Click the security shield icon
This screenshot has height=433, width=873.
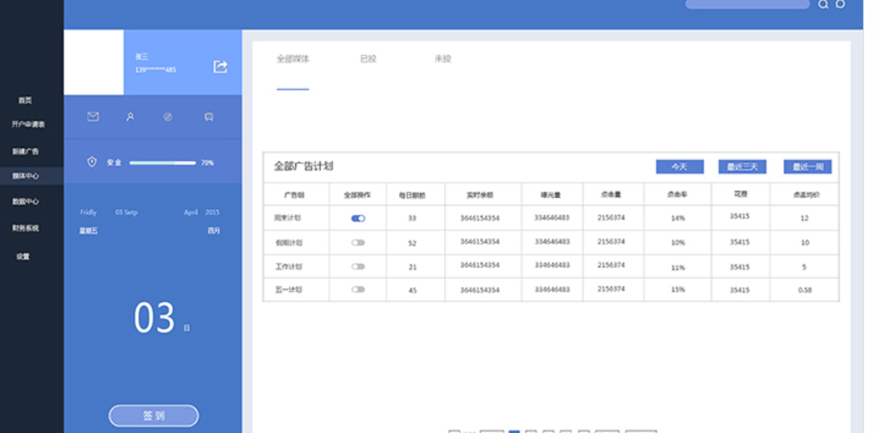[x=92, y=162]
